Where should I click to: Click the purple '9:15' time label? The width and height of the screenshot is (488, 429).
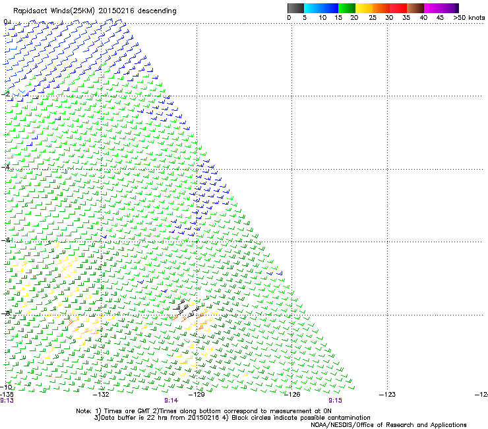tap(335, 401)
